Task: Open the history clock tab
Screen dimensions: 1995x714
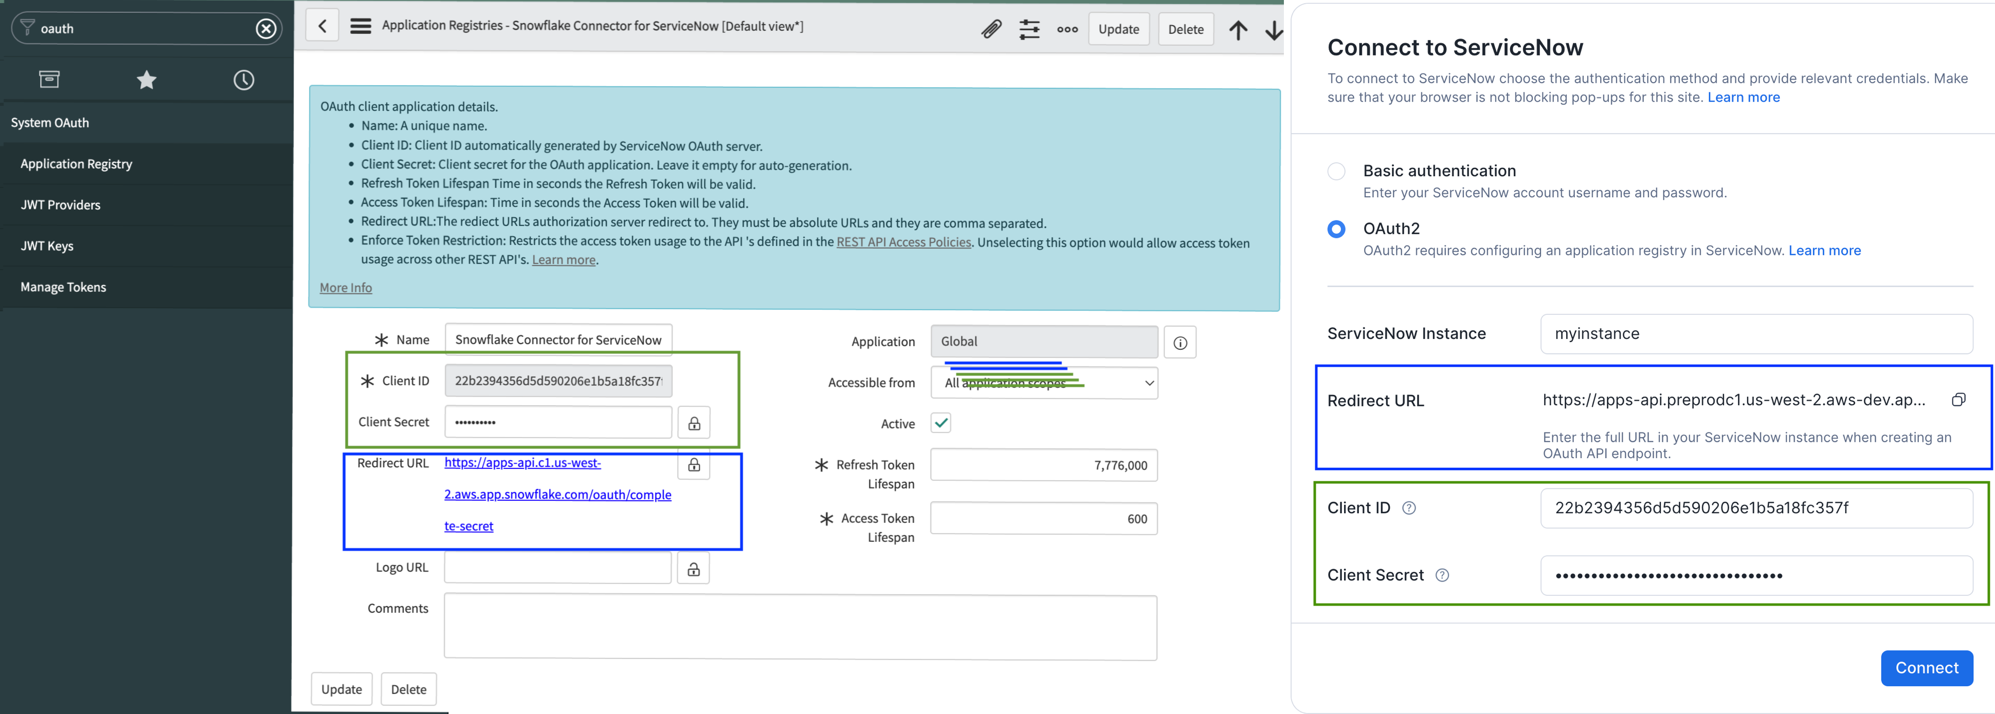Action: pyautogui.click(x=244, y=80)
